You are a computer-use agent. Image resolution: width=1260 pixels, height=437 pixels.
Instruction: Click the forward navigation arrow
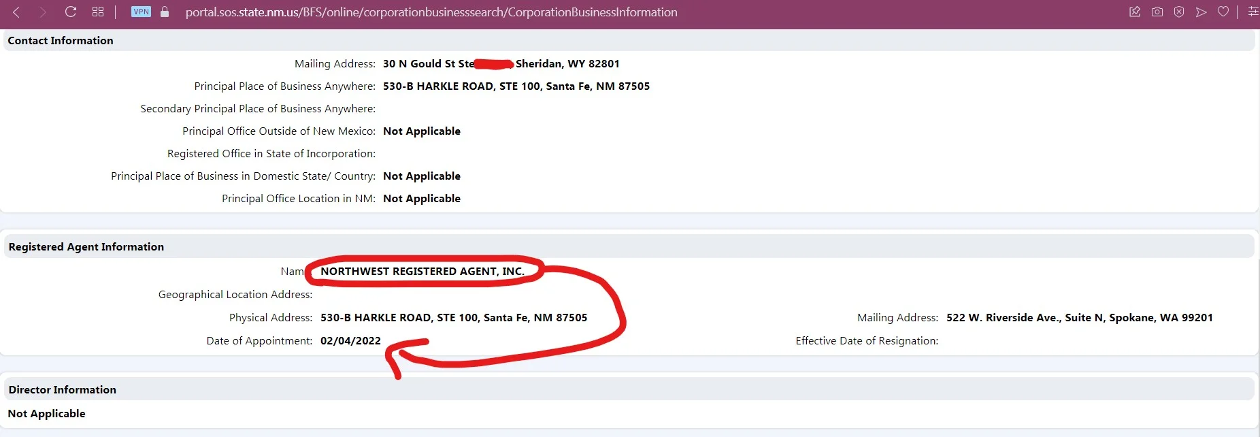(43, 12)
